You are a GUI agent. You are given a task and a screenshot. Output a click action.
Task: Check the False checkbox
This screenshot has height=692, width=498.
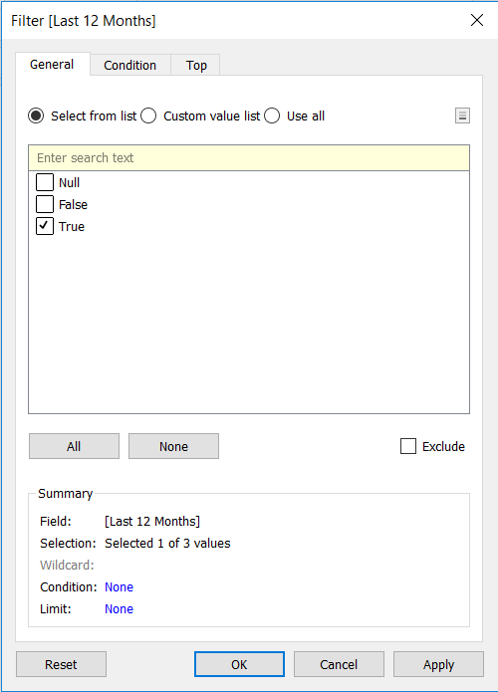tap(45, 204)
